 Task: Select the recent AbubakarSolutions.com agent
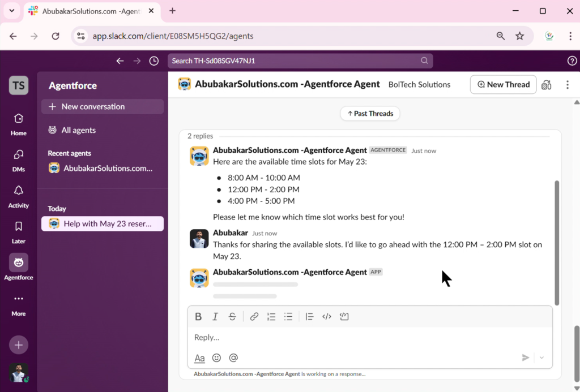pyautogui.click(x=103, y=168)
